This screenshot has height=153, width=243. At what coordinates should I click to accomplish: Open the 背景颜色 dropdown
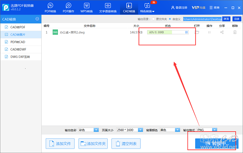point(170,130)
